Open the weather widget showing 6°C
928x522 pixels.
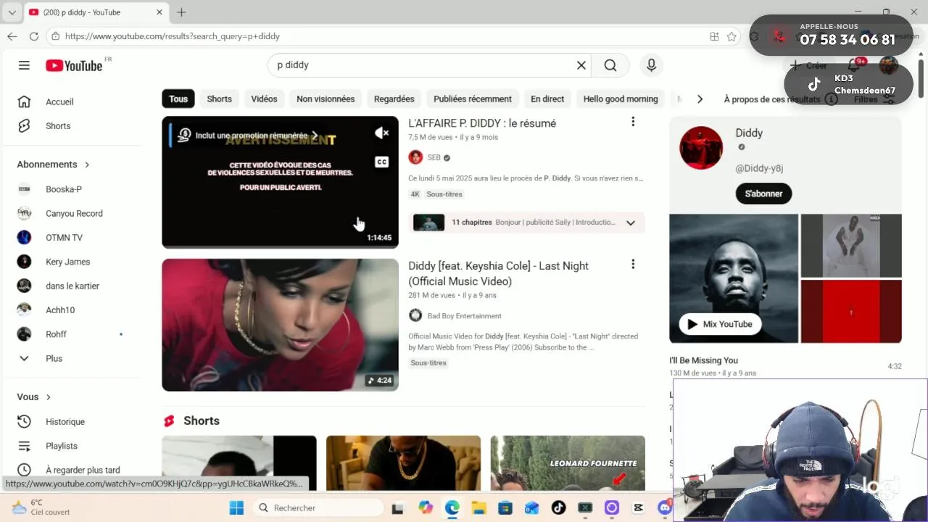point(41,507)
